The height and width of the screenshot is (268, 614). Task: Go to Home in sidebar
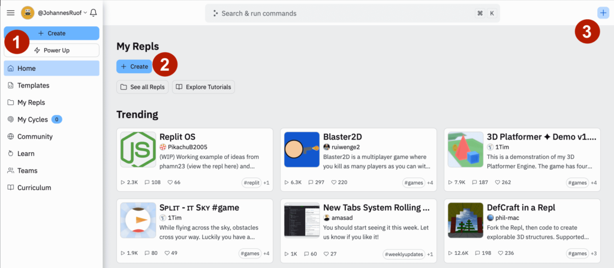click(x=52, y=68)
